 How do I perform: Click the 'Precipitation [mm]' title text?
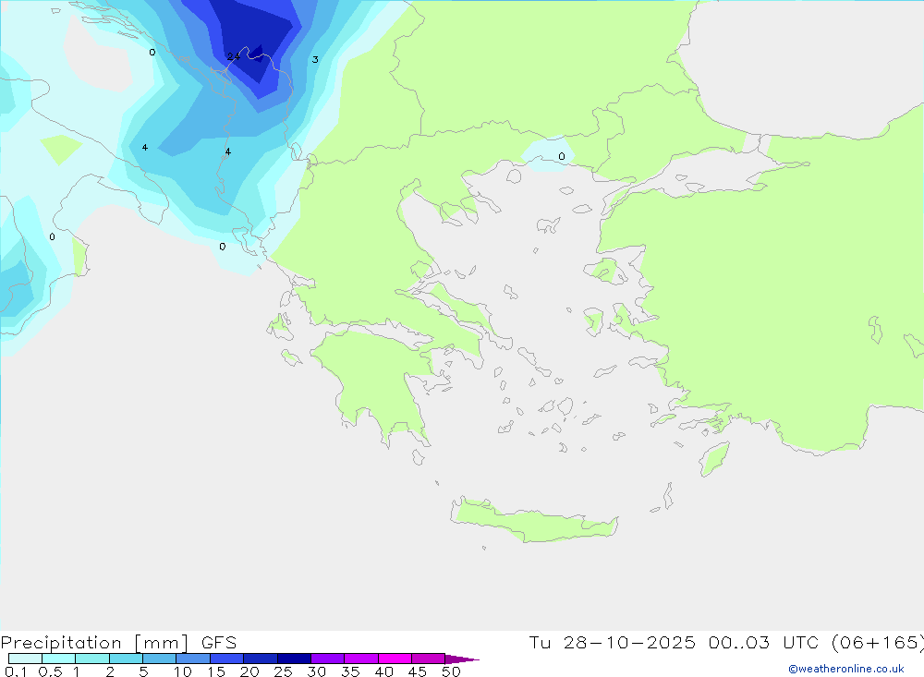click(x=94, y=643)
